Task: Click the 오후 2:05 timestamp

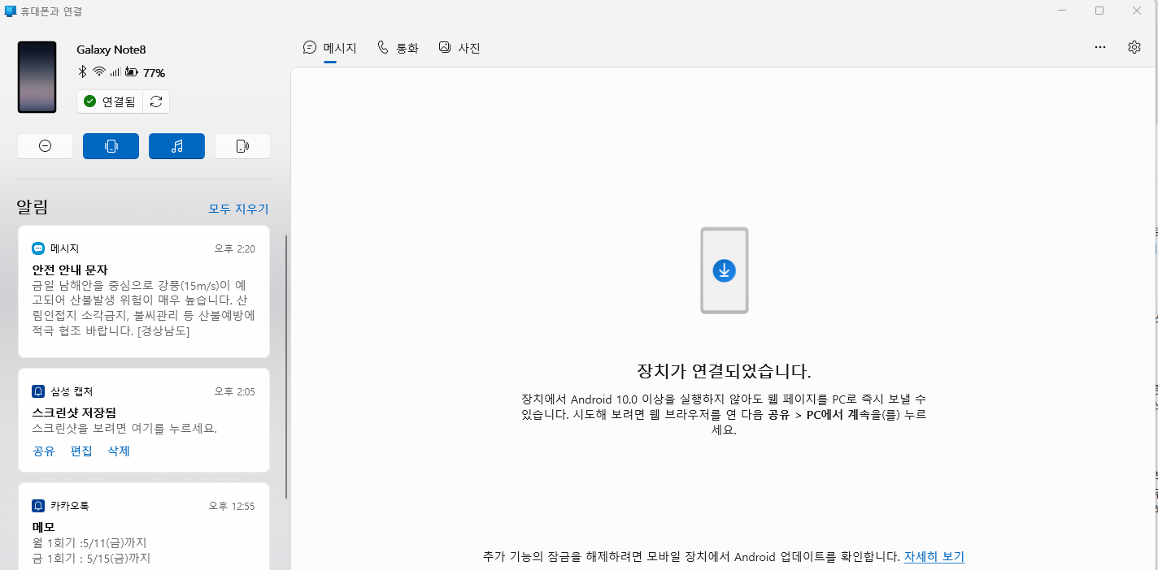Action: click(235, 391)
